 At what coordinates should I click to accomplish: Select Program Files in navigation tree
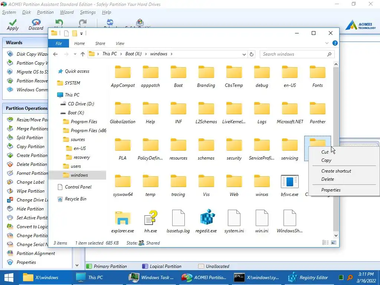84,122
